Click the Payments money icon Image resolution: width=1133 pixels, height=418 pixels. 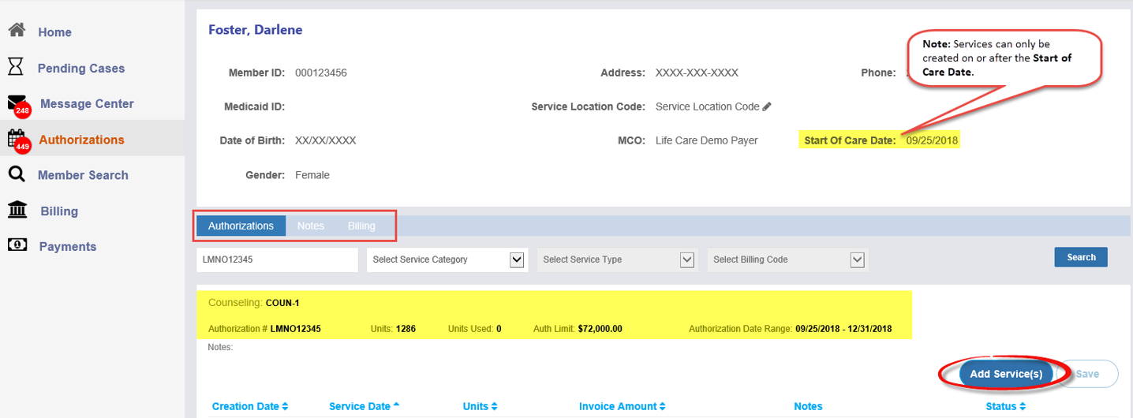17,245
